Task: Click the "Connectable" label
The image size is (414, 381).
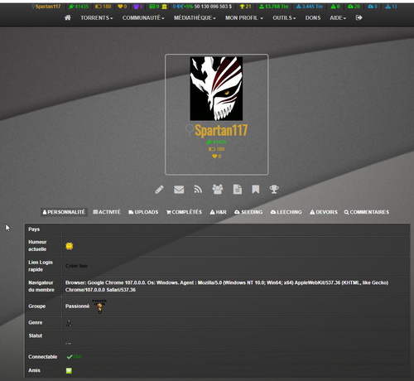Action: click(x=43, y=357)
